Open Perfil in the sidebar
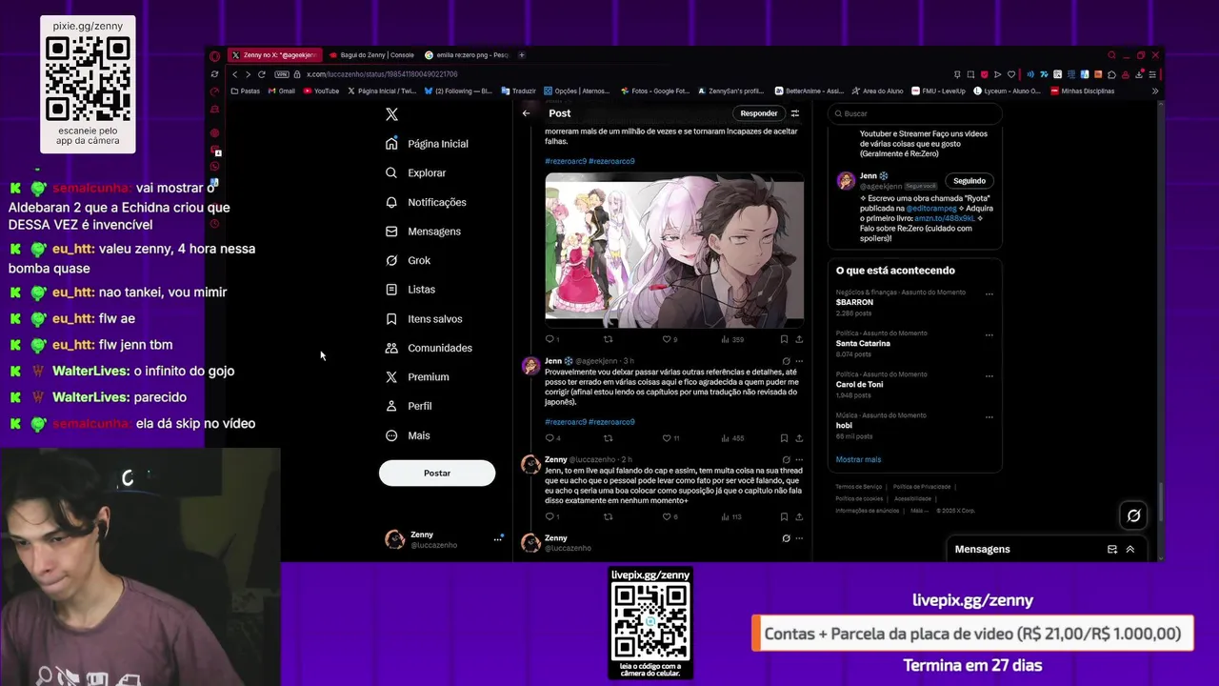Viewport: 1219px width, 686px height. click(x=409, y=406)
